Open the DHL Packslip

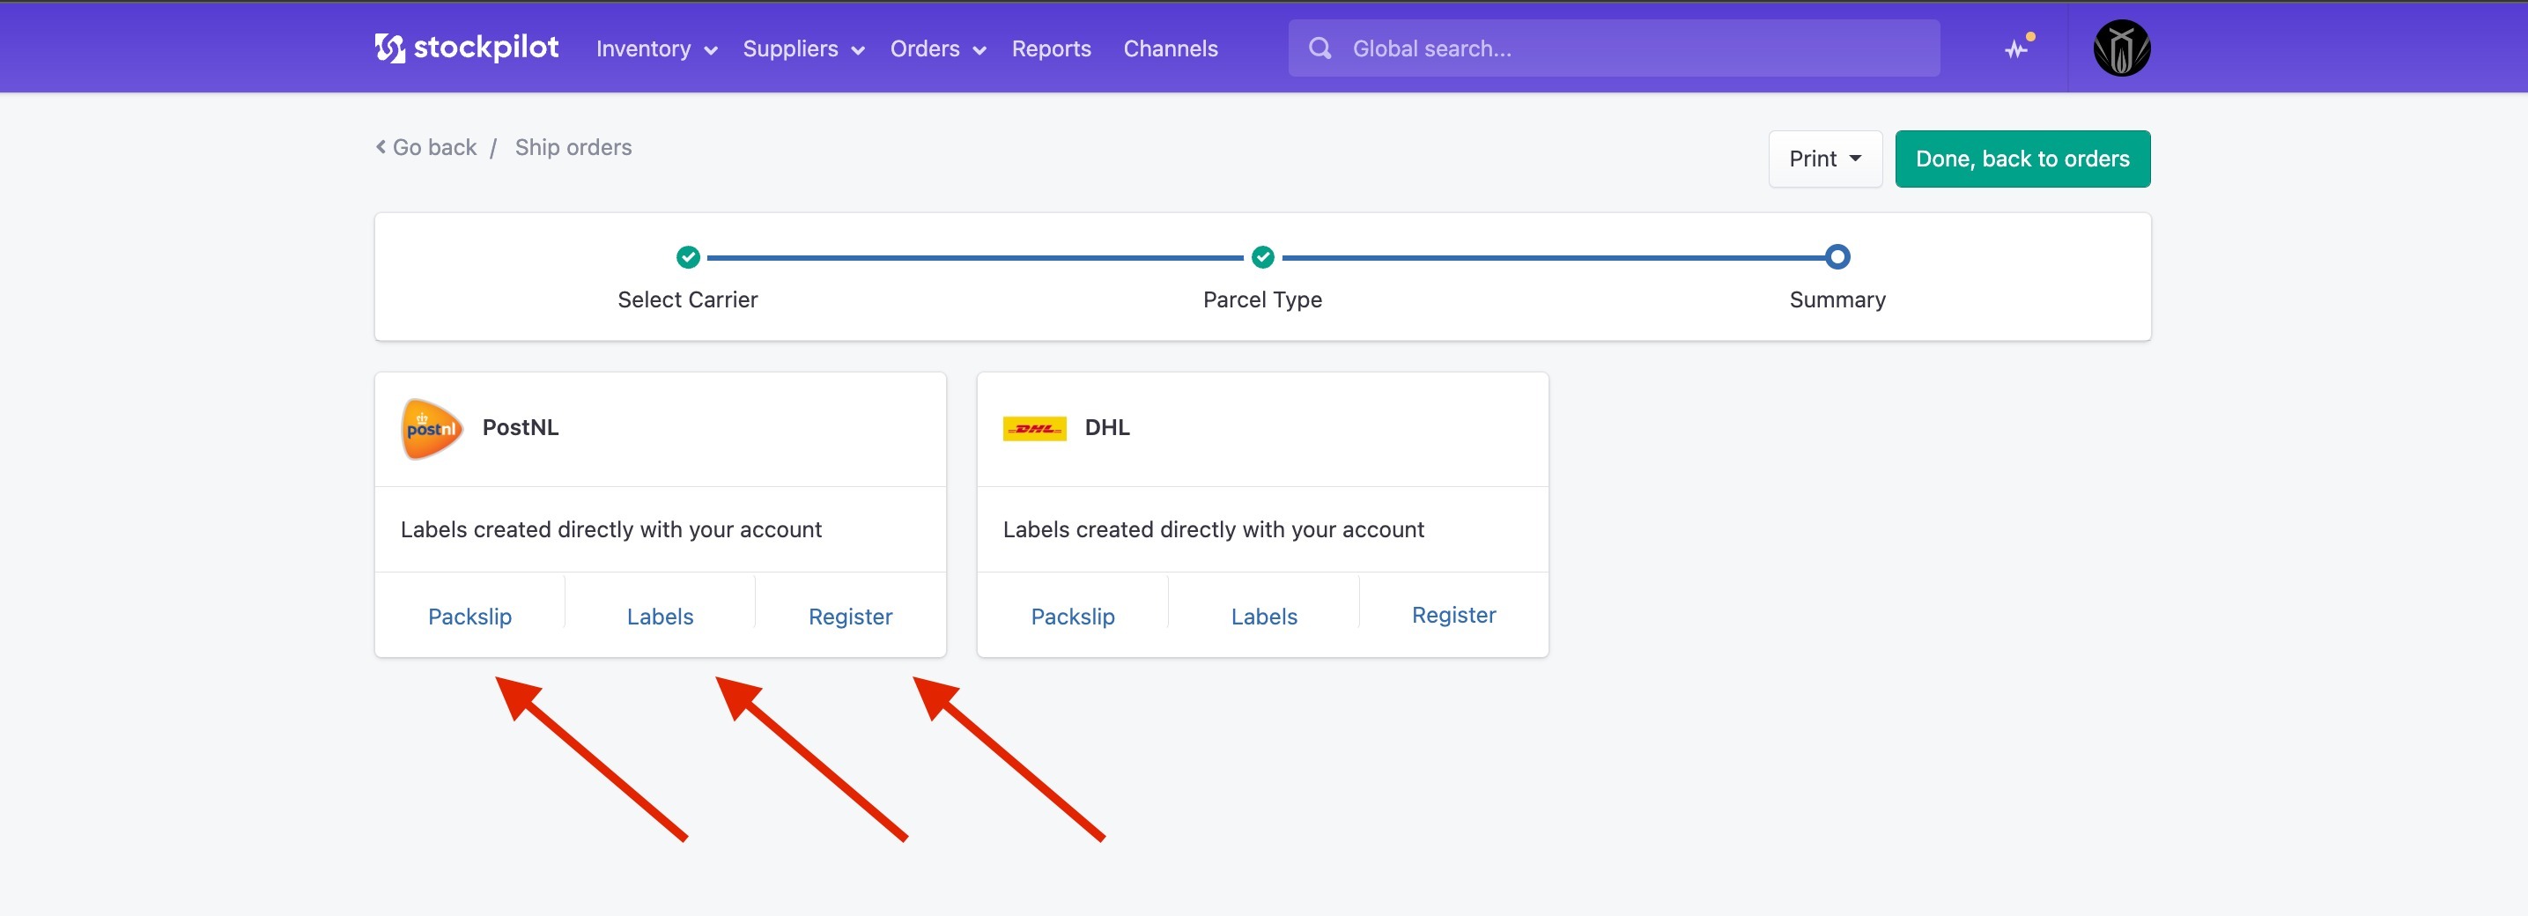pos(1072,616)
